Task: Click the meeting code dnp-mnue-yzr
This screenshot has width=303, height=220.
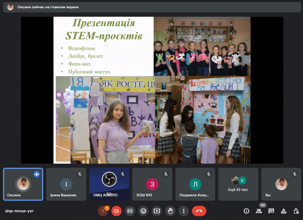Action: (x=19, y=211)
